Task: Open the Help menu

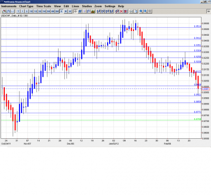Action: (121, 6)
